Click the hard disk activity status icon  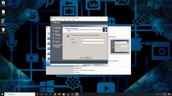(84, 65)
